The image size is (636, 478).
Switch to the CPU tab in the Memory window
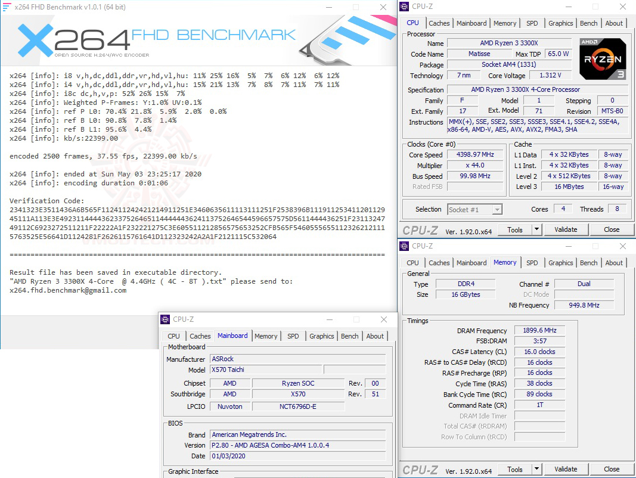(412, 263)
